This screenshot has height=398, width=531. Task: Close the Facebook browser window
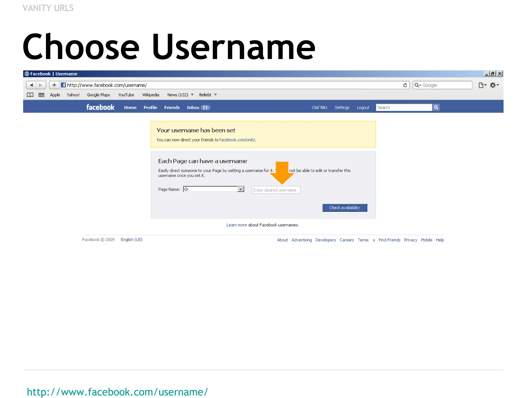[500, 74]
